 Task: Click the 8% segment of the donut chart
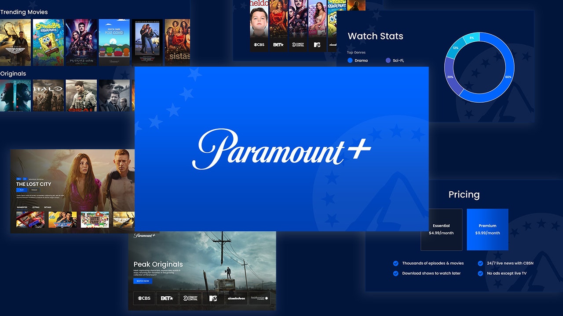472,37
